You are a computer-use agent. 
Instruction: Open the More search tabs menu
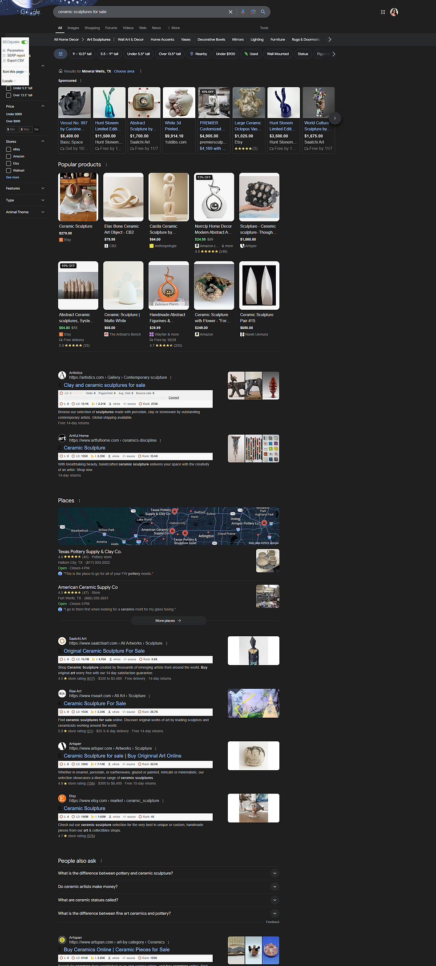click(174, 28)
